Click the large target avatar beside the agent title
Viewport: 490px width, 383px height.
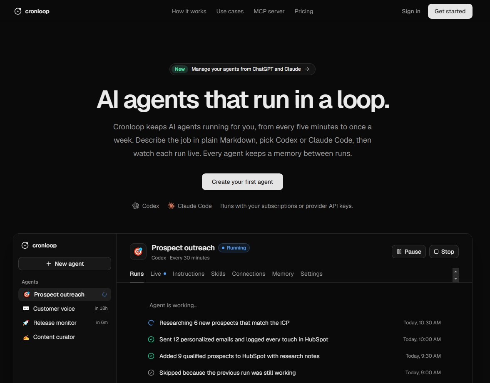[x=138, y=252]
